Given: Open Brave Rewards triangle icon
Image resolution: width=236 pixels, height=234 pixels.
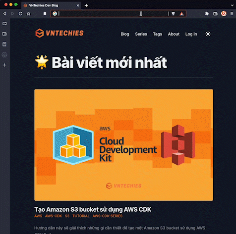Looking at the screenshot, I should point(181,13).
